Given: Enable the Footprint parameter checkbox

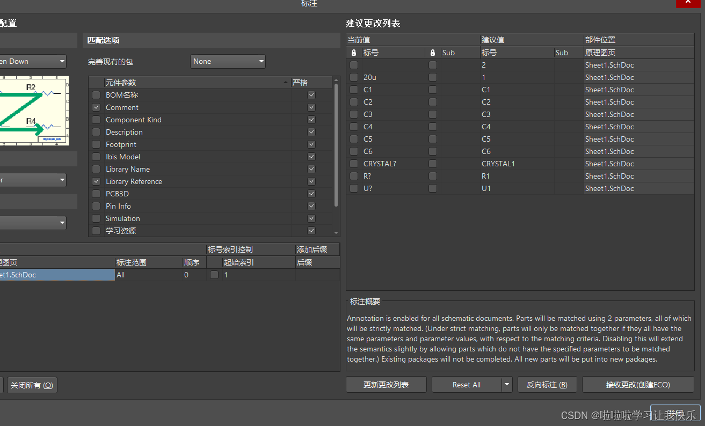Looking at the screenshot, I should [x=96, y=144].
